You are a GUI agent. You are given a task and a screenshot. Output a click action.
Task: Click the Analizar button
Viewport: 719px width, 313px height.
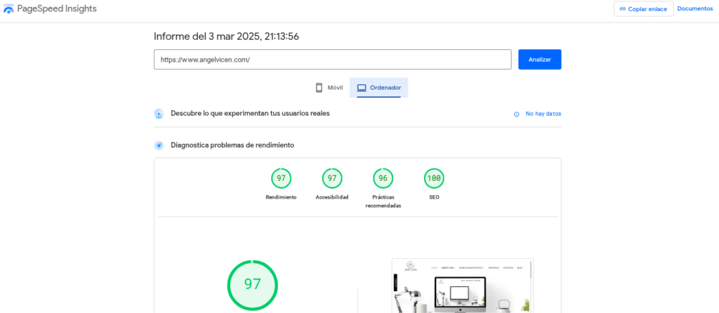[540, 60]
